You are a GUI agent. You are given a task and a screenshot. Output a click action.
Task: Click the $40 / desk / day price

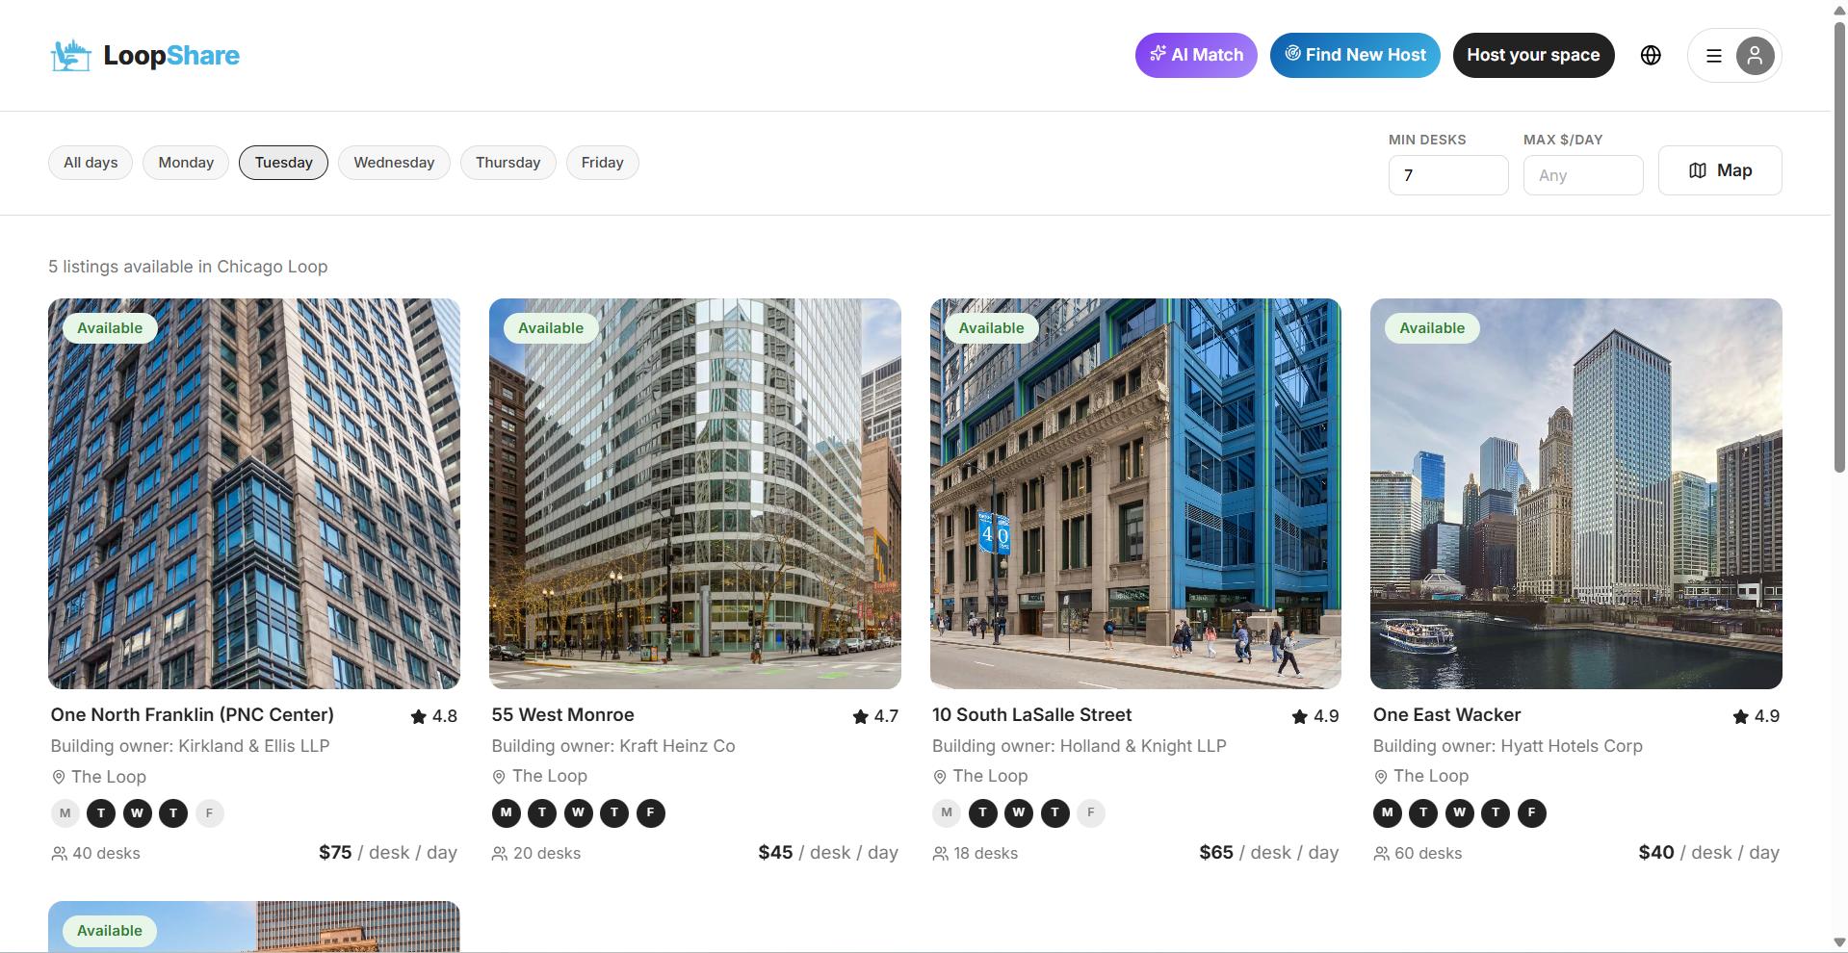[x=1709, y=853]
